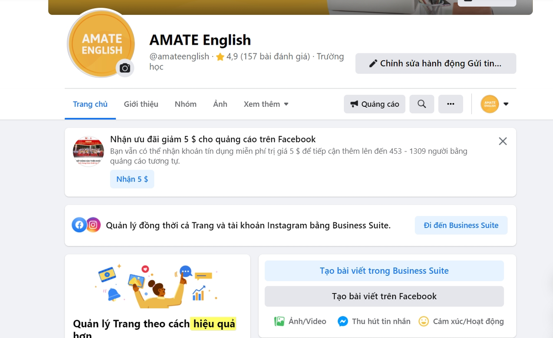Click the Quản lý đồng thời cả Trang text
This screenshot has width=553, height=338.
pyautogui.click(x=248, y=225)
